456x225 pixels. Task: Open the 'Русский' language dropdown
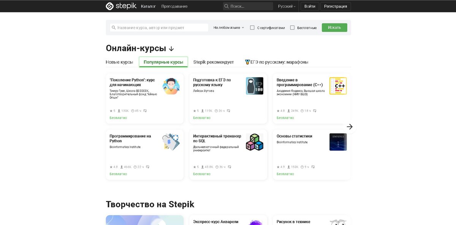(287, 6)
